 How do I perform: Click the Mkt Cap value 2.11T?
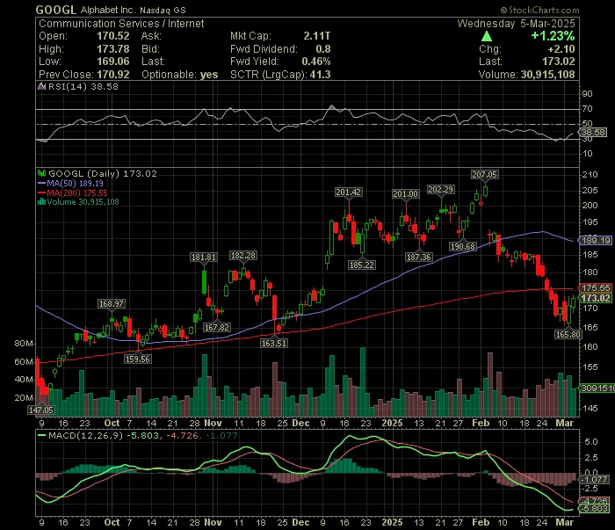click(x=317, y=36)
